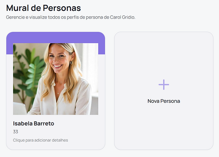
Task: Click the laptop in the persona photo
Action: [20, 108]
